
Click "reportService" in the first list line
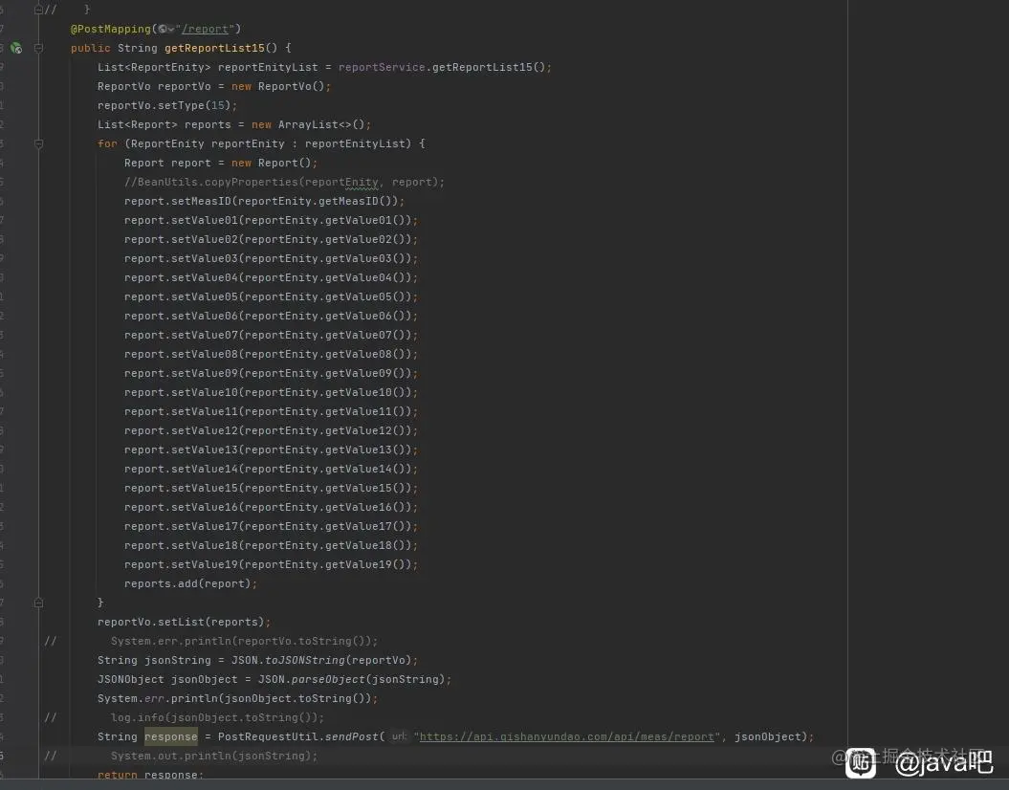(x=382, y=68)
